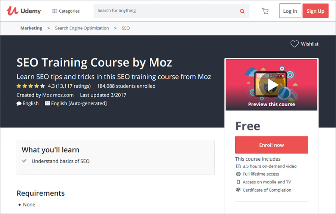Screen dimensions: 336x214
Task: Open Search Engine Optimization breadcrumb
Action: [x=82, y=28]
